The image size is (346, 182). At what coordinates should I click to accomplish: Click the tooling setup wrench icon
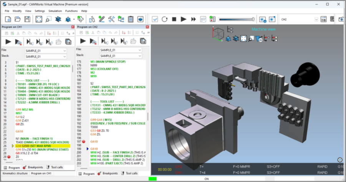[111, 19]
